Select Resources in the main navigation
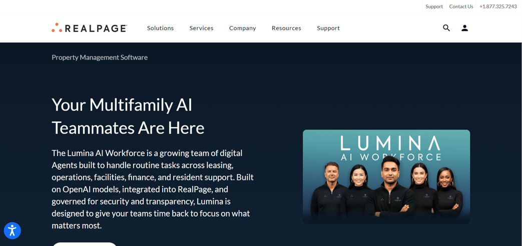This screenshot has width=522, height=246. point(286,28)
